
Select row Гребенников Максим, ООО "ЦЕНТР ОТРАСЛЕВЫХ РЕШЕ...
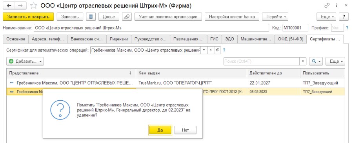(71, 83)
